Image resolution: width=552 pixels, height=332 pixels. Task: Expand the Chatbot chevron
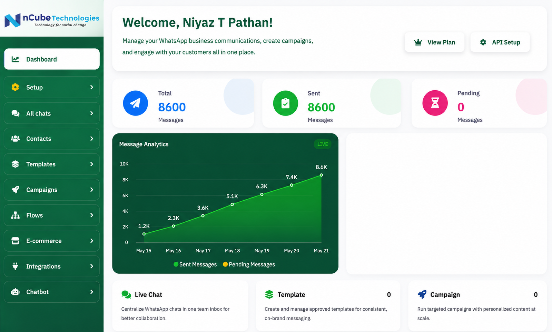pyautogui.click(x=91, y=292)
